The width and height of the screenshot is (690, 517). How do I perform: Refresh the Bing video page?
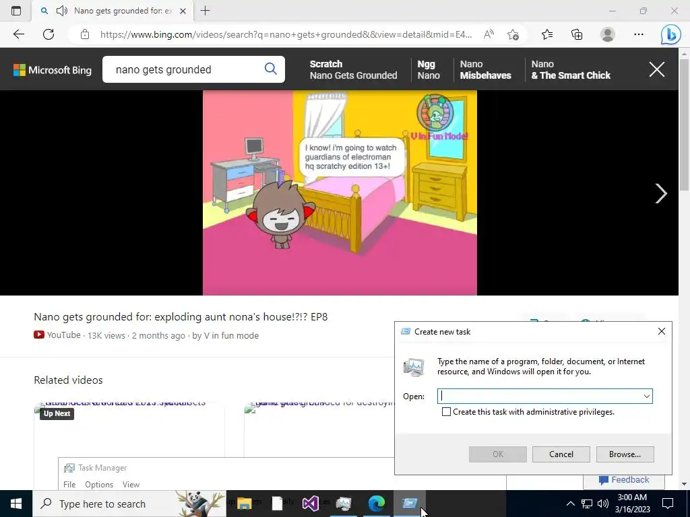click(x=49, y=34)
